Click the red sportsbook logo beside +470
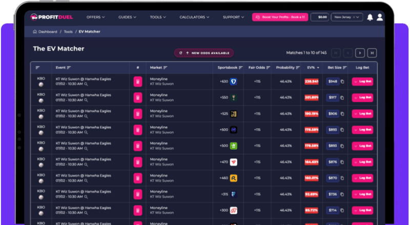This screenshot has width=410, height=225. coord(234,162)
